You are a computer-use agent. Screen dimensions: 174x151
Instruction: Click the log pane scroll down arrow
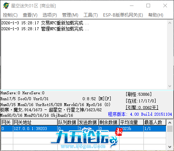click(170, 86)
